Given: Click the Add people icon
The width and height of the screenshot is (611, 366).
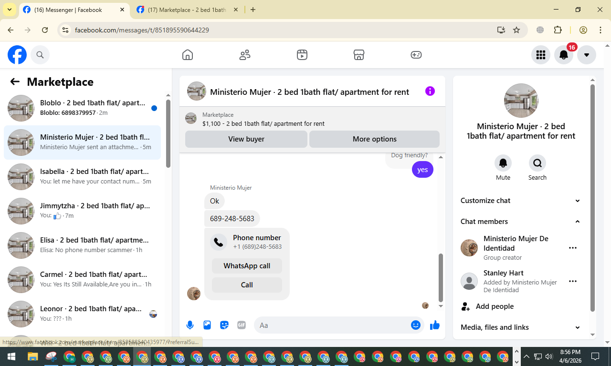Looking at the screenshot, I should tap(465, 306).
